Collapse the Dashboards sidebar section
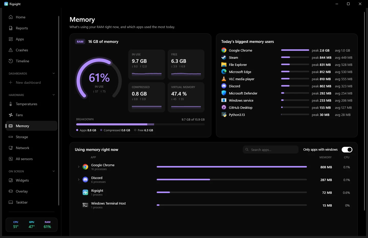This screenshot has height=238, width=368. tap(54, 73)
